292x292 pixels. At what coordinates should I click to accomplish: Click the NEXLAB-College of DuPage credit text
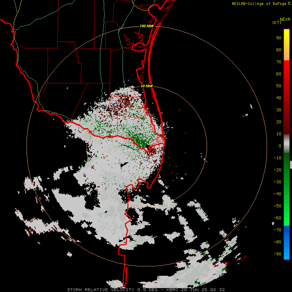coord(260,4)
